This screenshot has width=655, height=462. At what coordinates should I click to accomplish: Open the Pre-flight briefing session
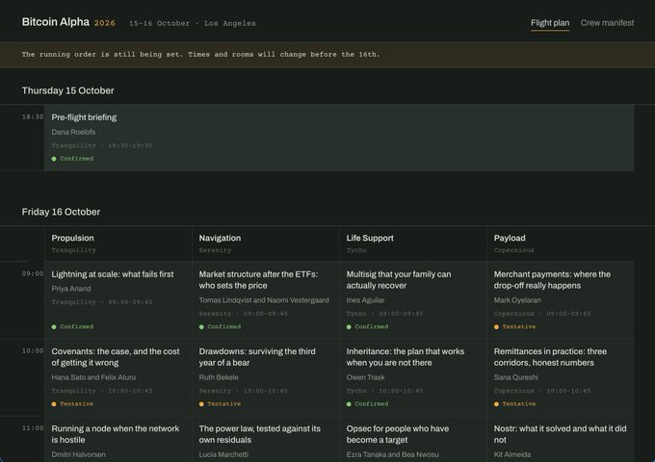coord(84,117)
